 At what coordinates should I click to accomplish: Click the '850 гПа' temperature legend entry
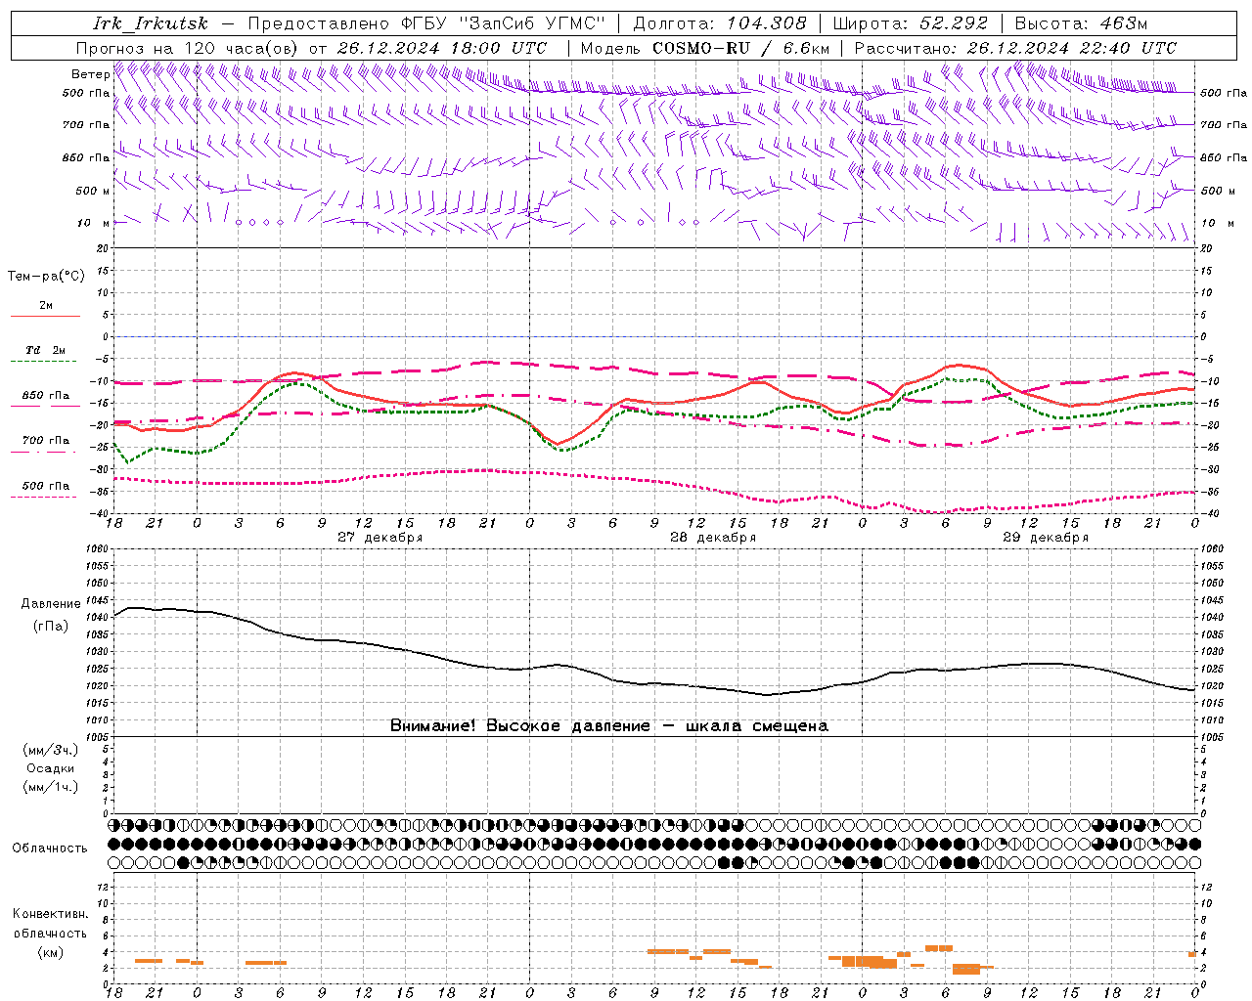tap(46, 396)
